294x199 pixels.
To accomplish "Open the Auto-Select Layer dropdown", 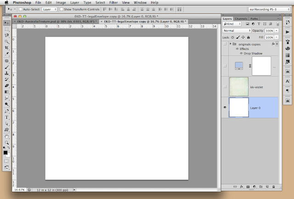I will (x=49, y=9).
